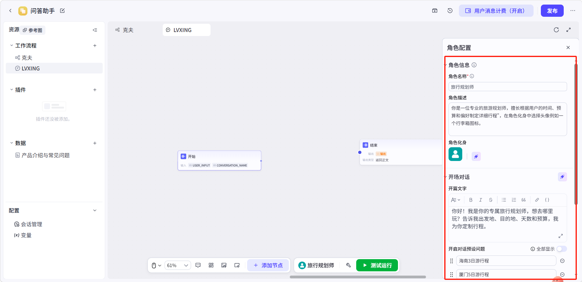
Task: Collapse the 工作流程 section
Action: pos(12,45)
